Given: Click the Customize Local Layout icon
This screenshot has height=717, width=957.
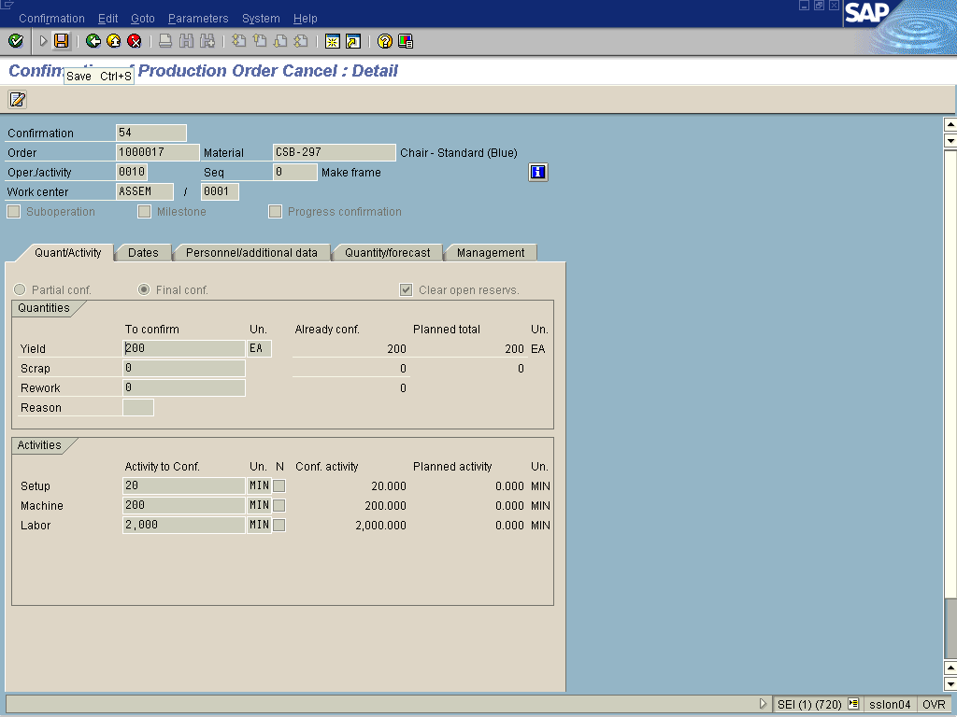Looking at the screenshot, I should pyautogui.click(x=406, y=41).
